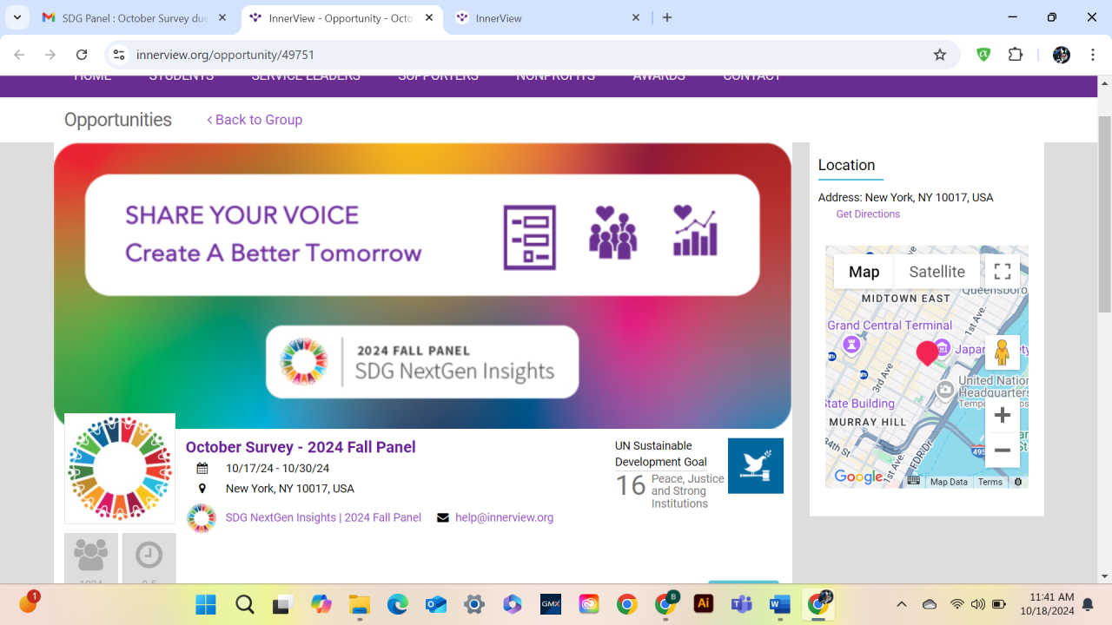This screenshot has width=1112, height=625.
Task: Click the Street View pegman icon
Action: tap(1003, 352)
